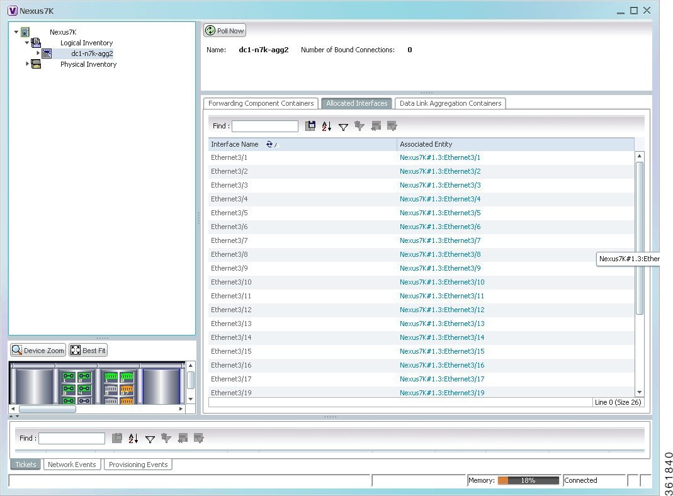Viewport: 673px width, 496px height.
Task: Click export icon in tickets pane toolbar
Action: [116, 438]
